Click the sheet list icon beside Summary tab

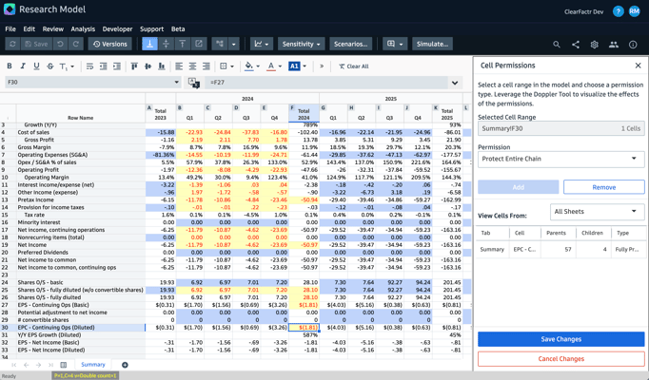(64, 365)
